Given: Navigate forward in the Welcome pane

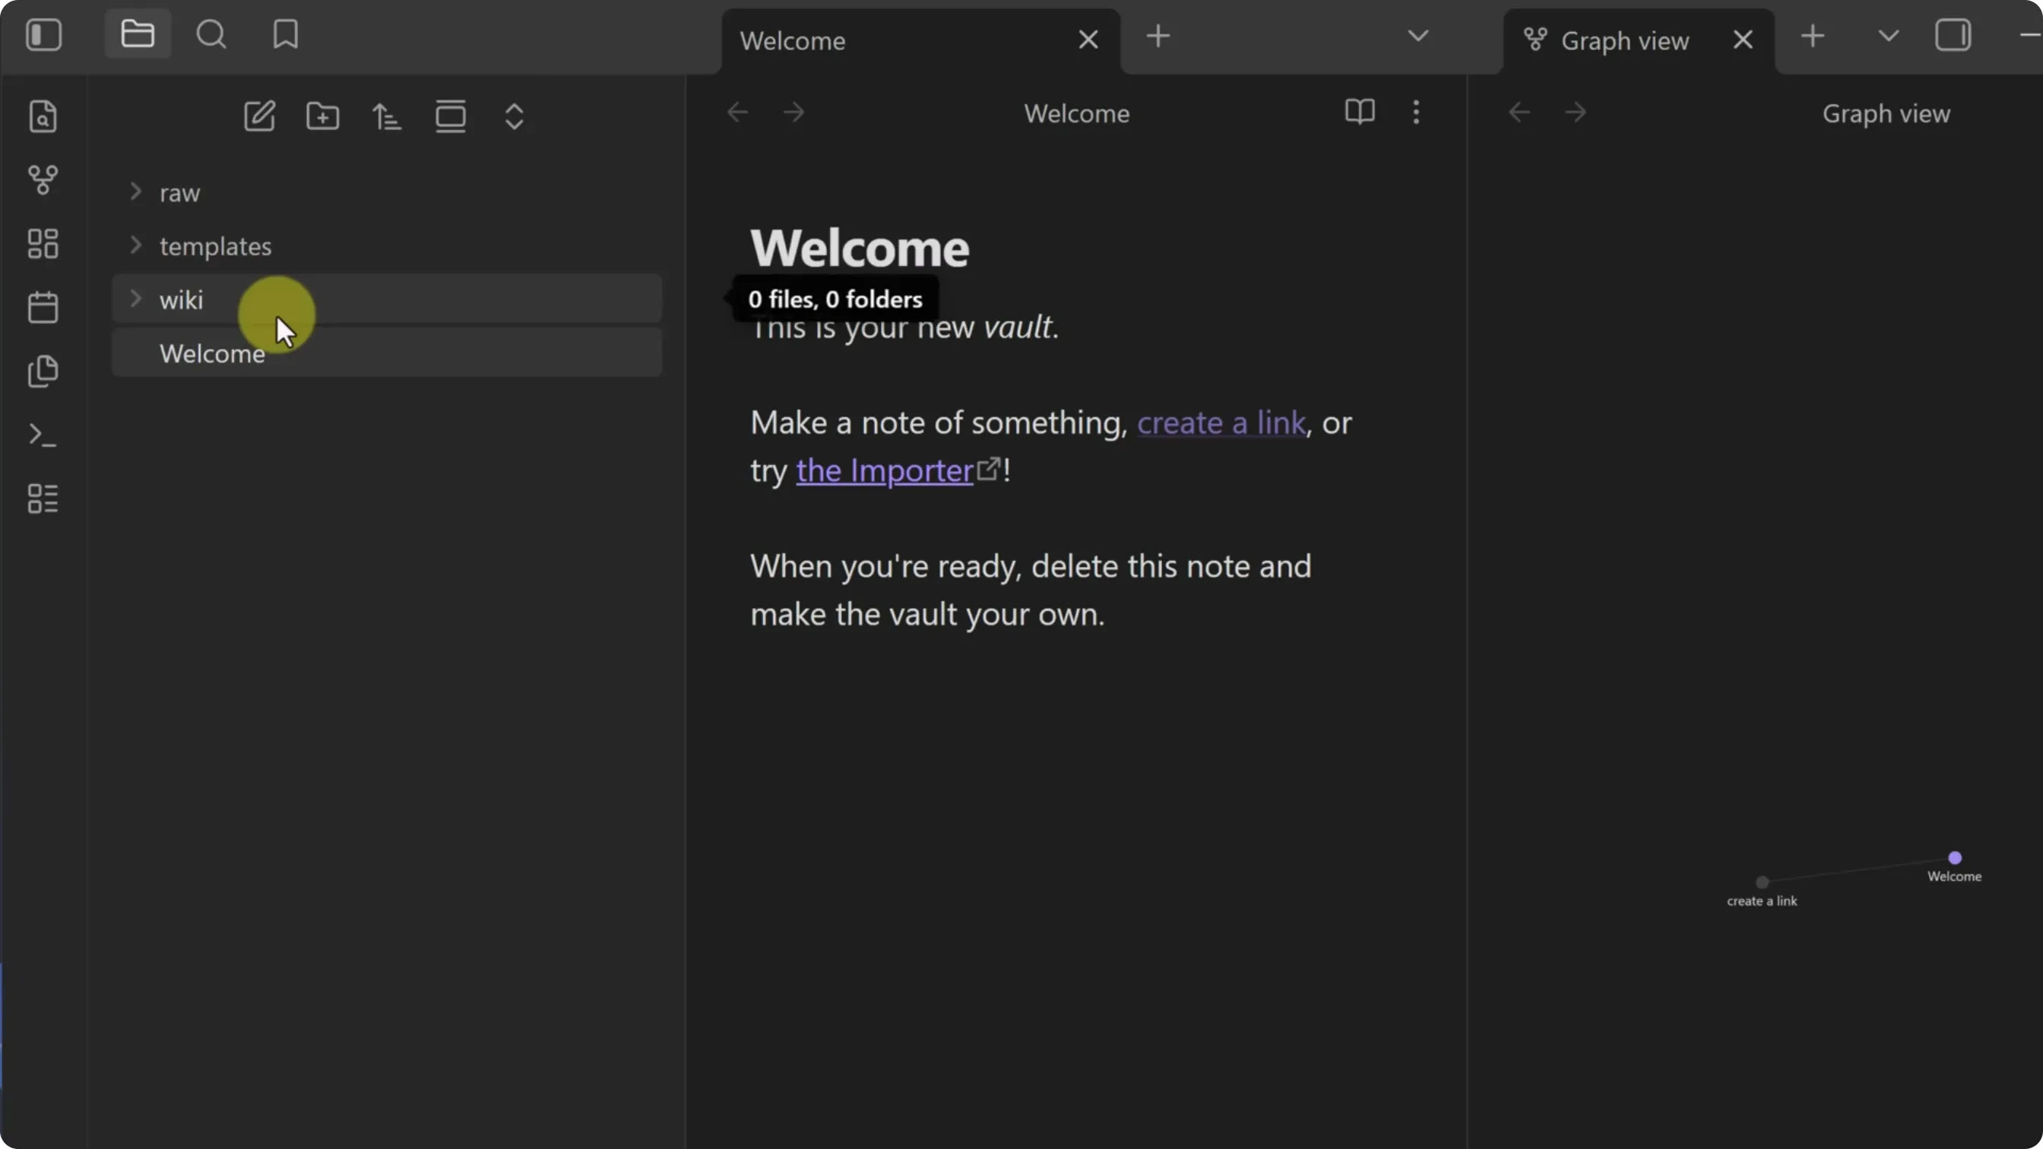Looking at the screenshot, I should [794, 112].
